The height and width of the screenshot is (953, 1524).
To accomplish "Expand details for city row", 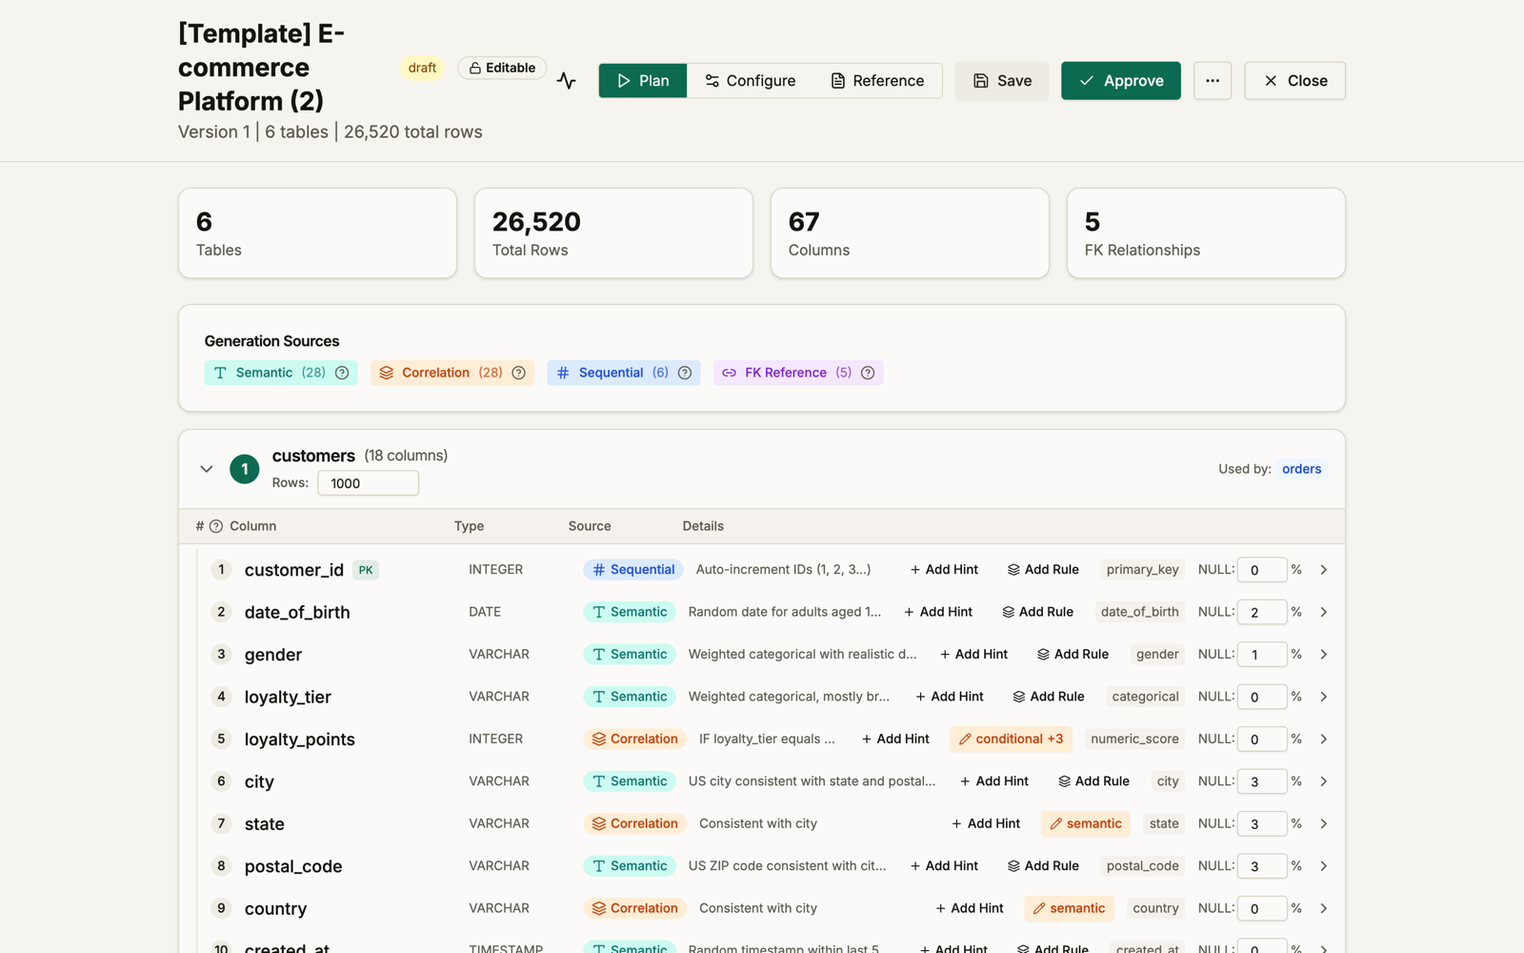I will click(1324, 781).
